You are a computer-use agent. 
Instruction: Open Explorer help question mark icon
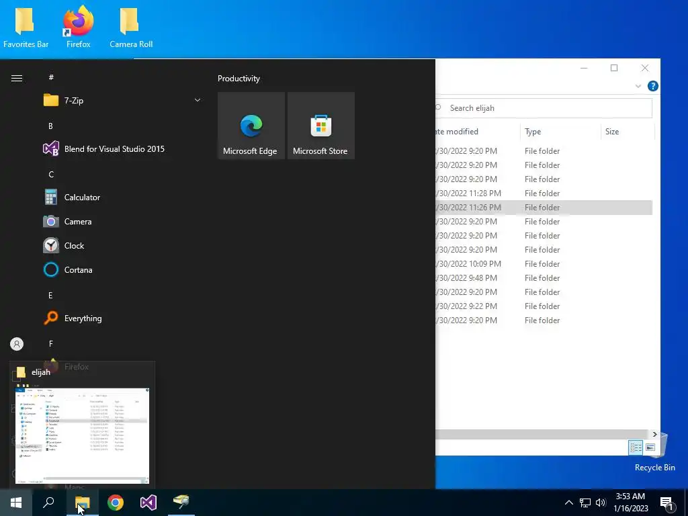click(x=653, y=87)
